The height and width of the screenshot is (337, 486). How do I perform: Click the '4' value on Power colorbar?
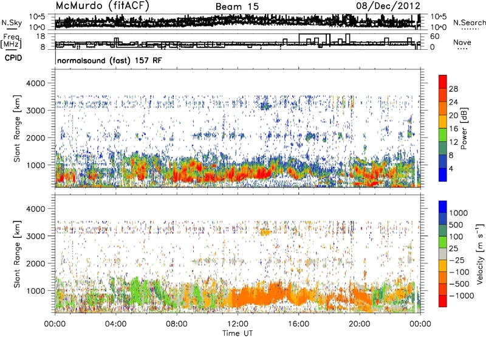(451, 168)
